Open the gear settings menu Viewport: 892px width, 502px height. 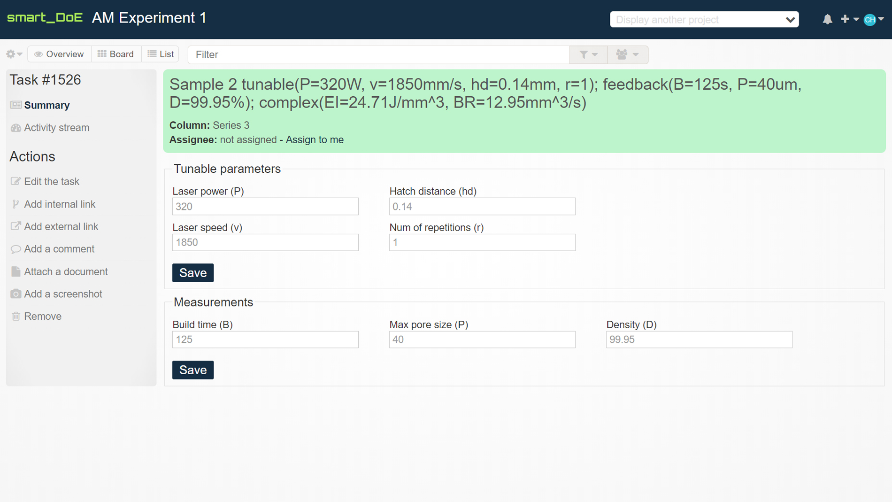14,54
